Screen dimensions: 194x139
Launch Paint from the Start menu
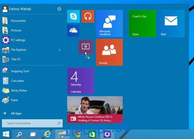point(32,100)
